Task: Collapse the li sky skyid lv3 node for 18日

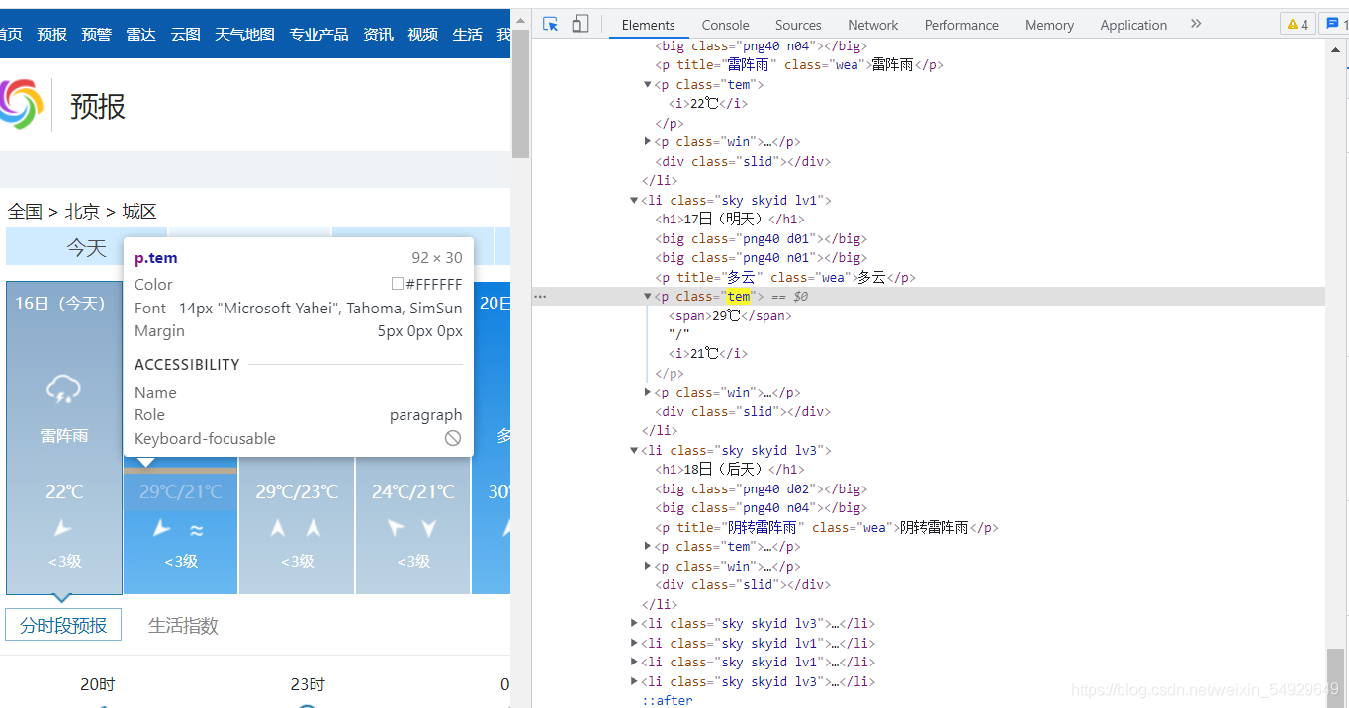Action: click(634, 451)
